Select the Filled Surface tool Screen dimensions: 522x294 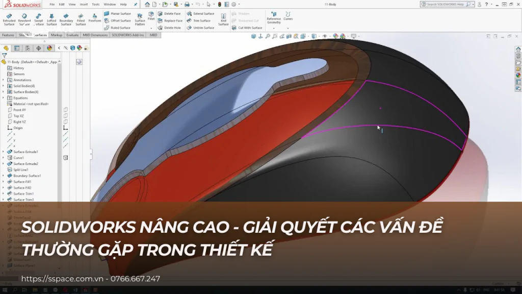81,20
